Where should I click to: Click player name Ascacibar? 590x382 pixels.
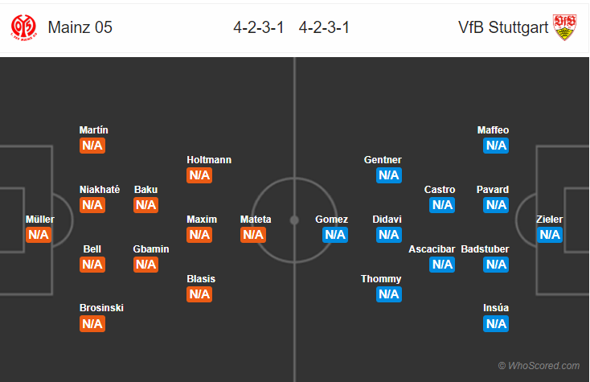[432, 249]
